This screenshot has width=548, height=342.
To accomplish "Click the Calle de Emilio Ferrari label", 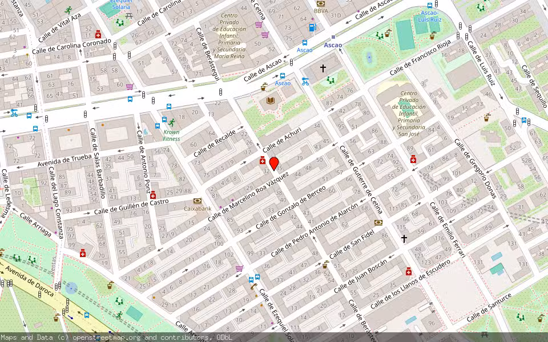I will tap(448, 230).
